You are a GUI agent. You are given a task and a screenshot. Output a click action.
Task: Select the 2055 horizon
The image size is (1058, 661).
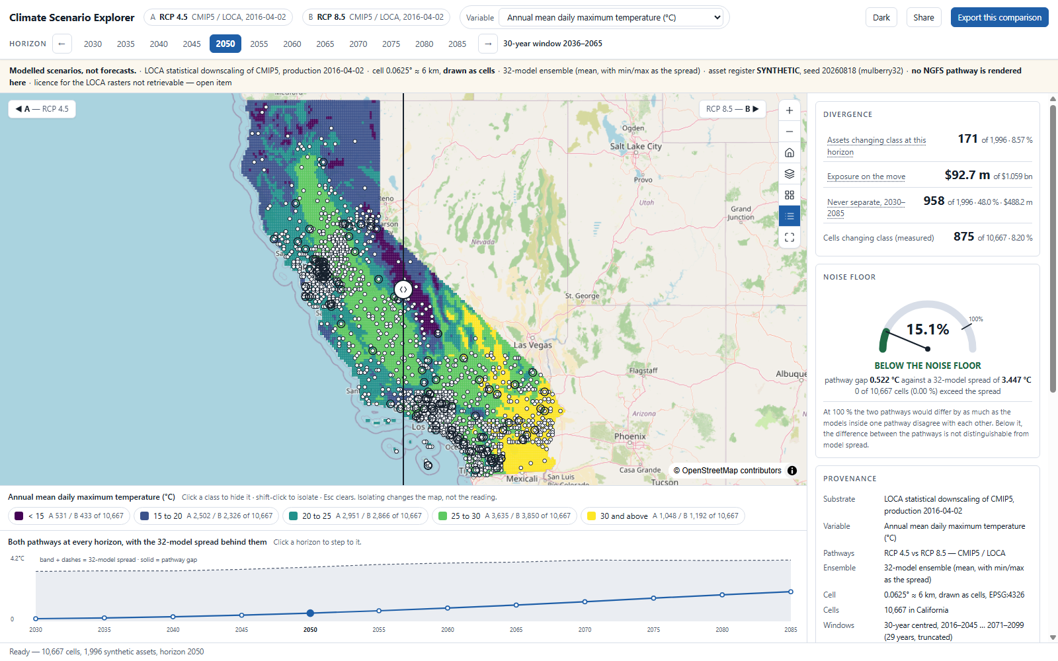click(259, 44)
